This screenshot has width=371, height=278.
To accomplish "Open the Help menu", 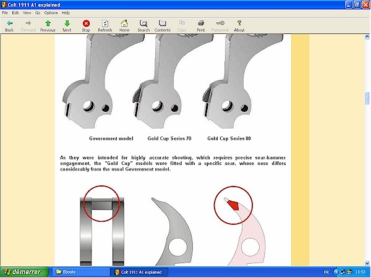I will pos(66,13).
